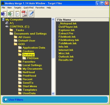Select the My Documents folder

tap(32, 69)
